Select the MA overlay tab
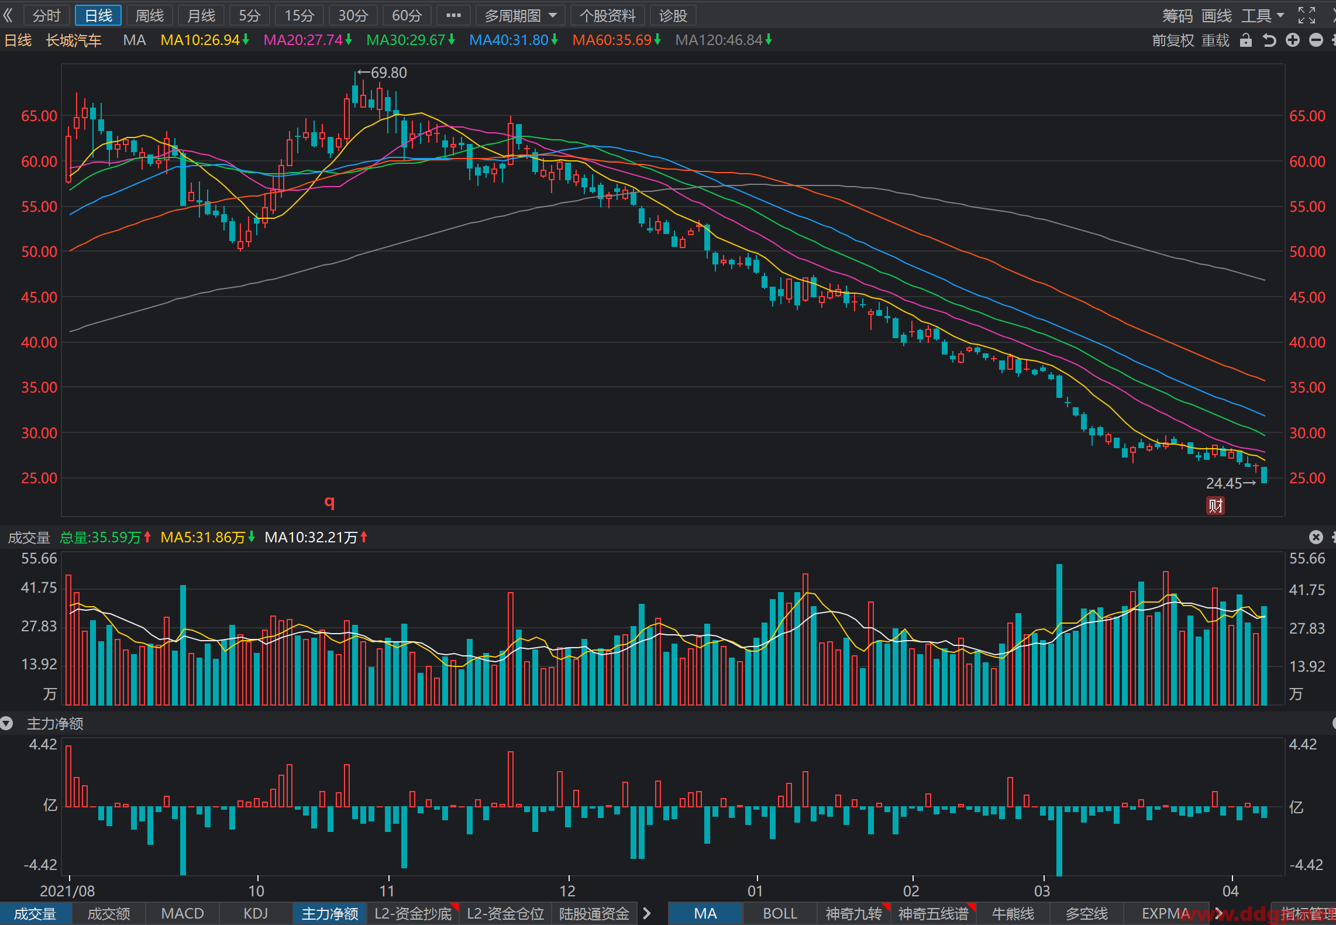The width and height of the screenshot is (1336, 925). tap(705, 914)
